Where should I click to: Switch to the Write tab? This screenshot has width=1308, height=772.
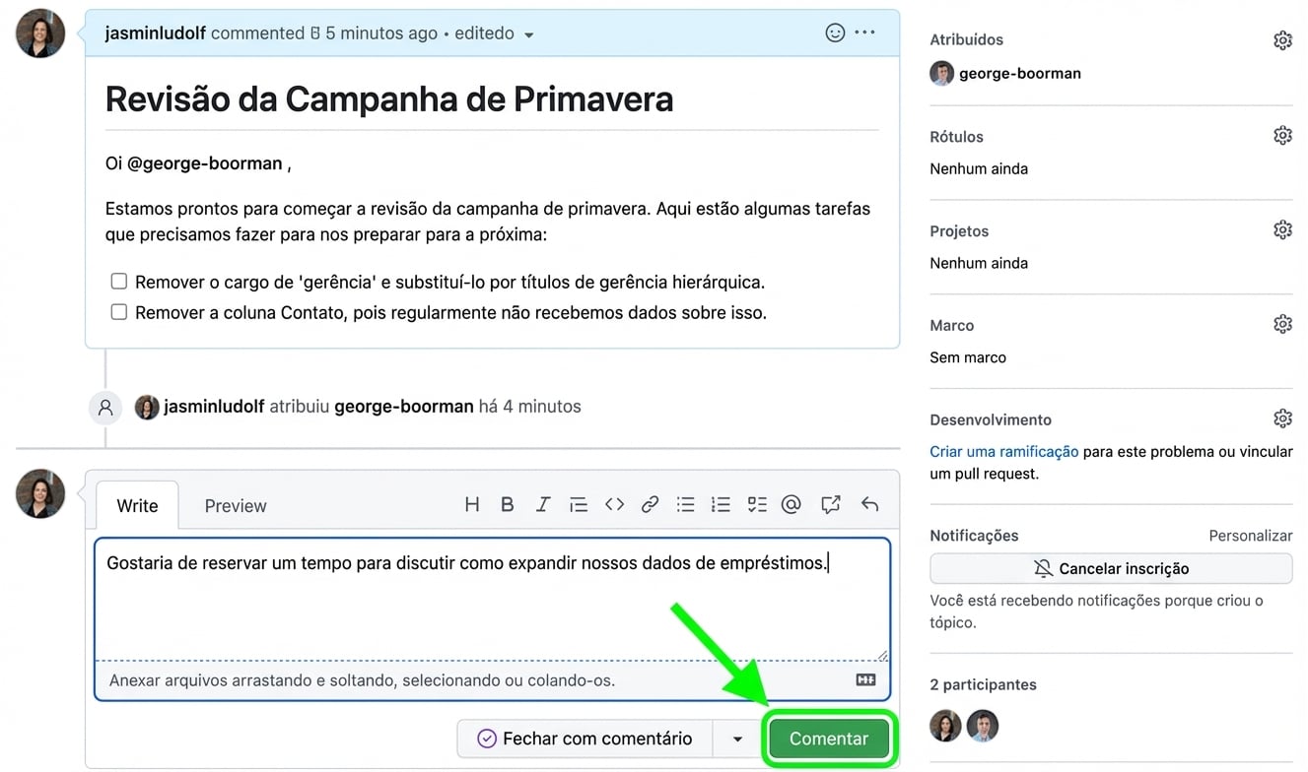137,505
